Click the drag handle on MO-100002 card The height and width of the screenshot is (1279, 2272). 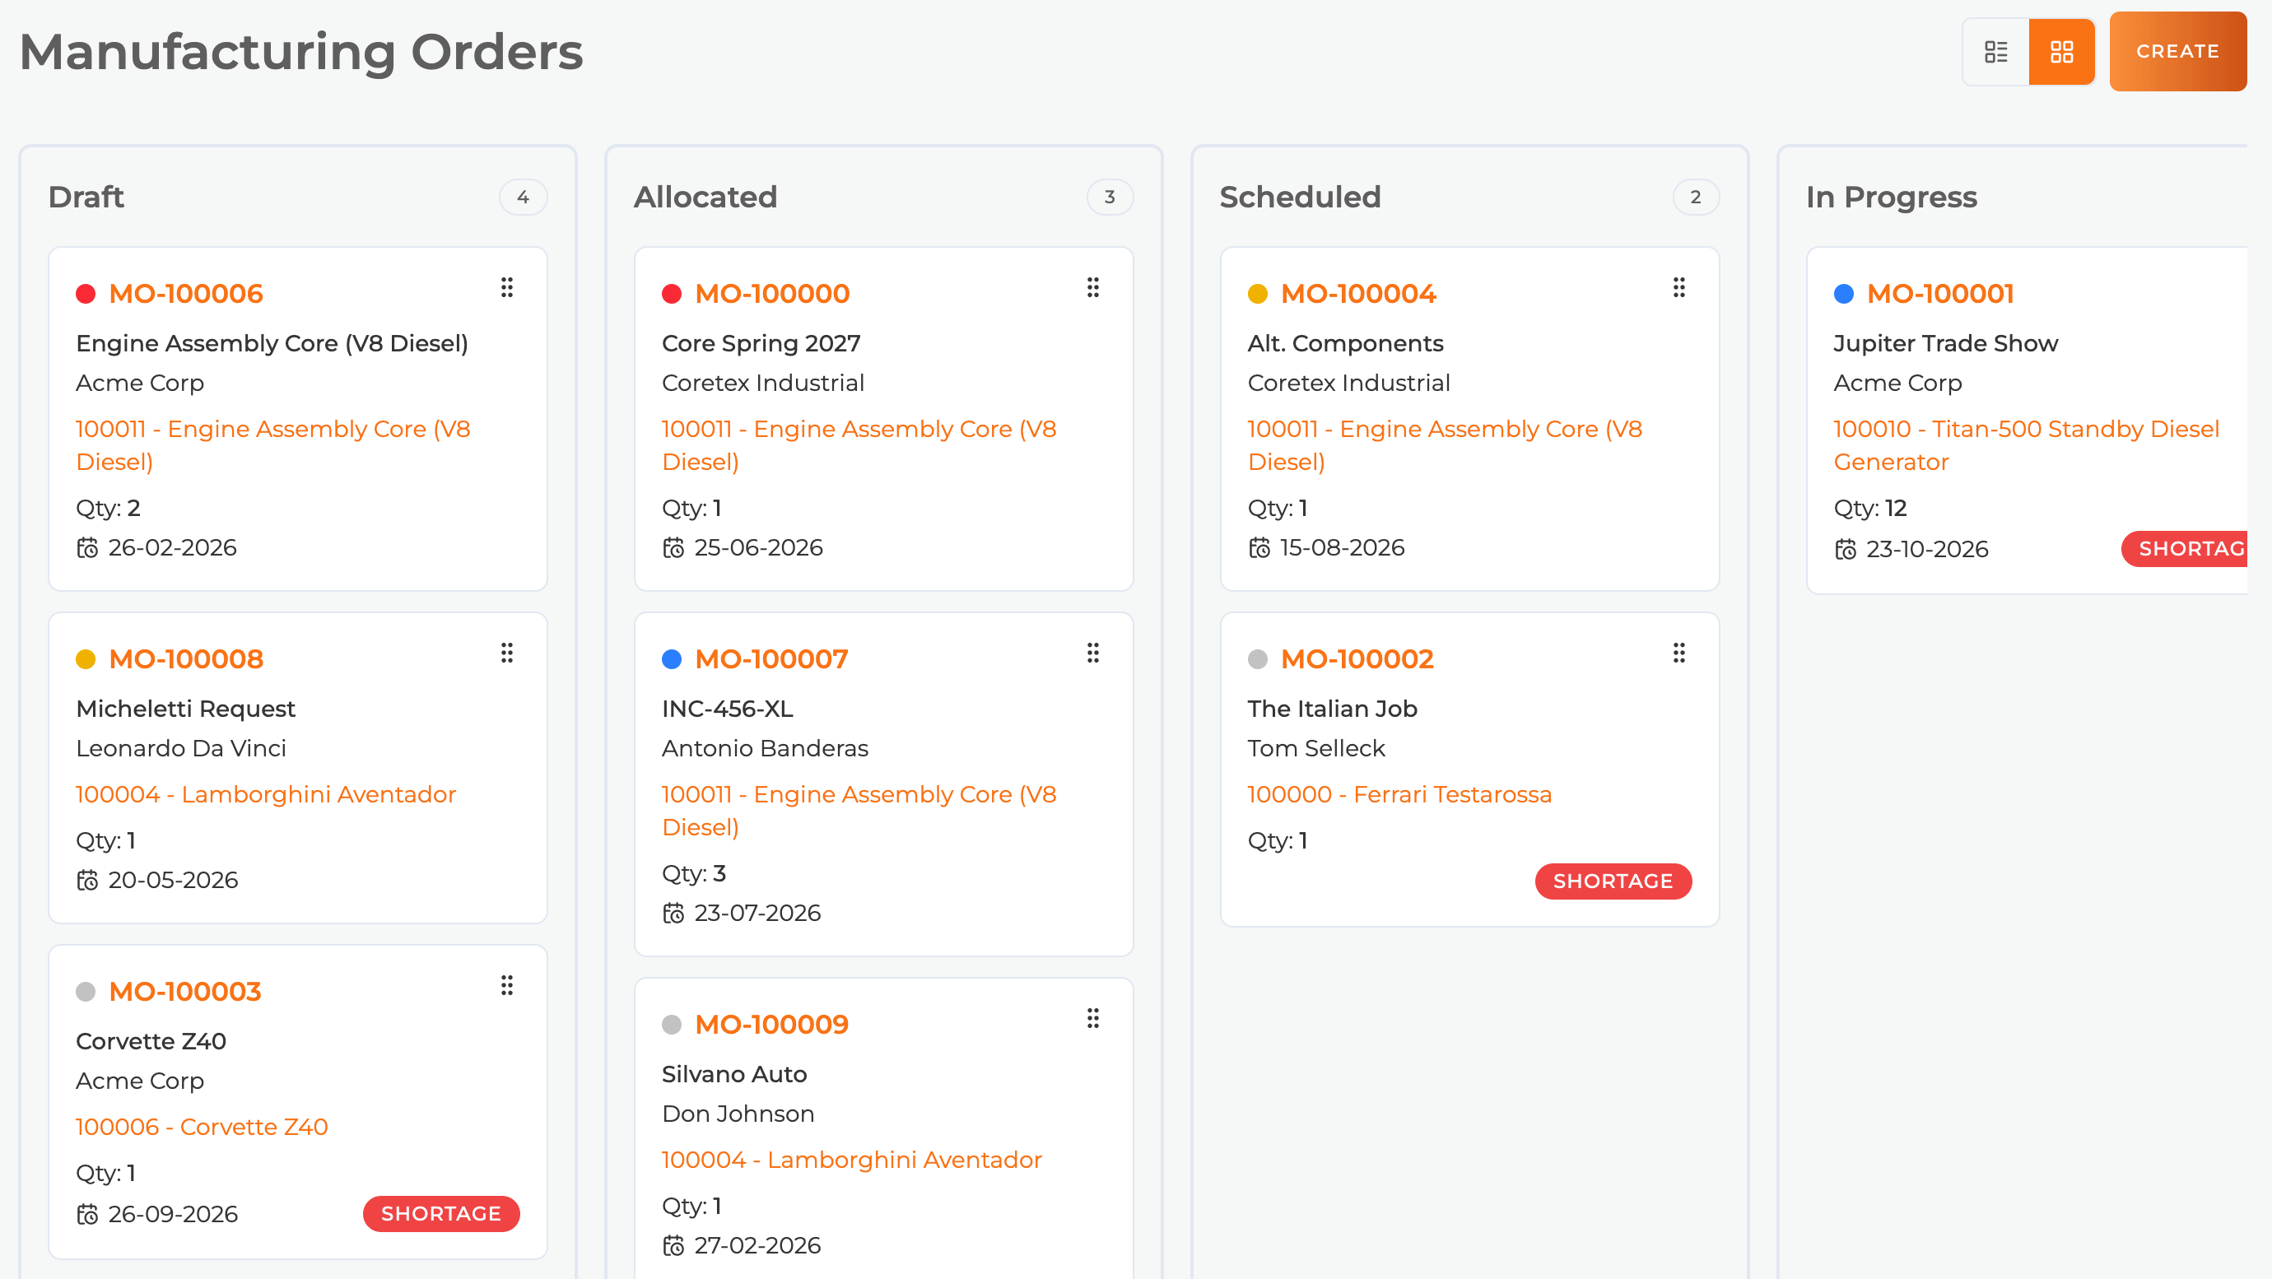pyautogui.click(x=1678, y=653)
